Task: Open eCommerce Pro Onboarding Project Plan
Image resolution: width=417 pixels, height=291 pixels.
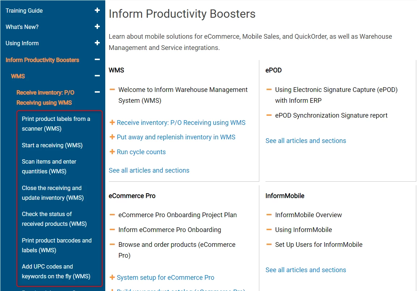Action: pyautogui.click(x=177, y=215)
